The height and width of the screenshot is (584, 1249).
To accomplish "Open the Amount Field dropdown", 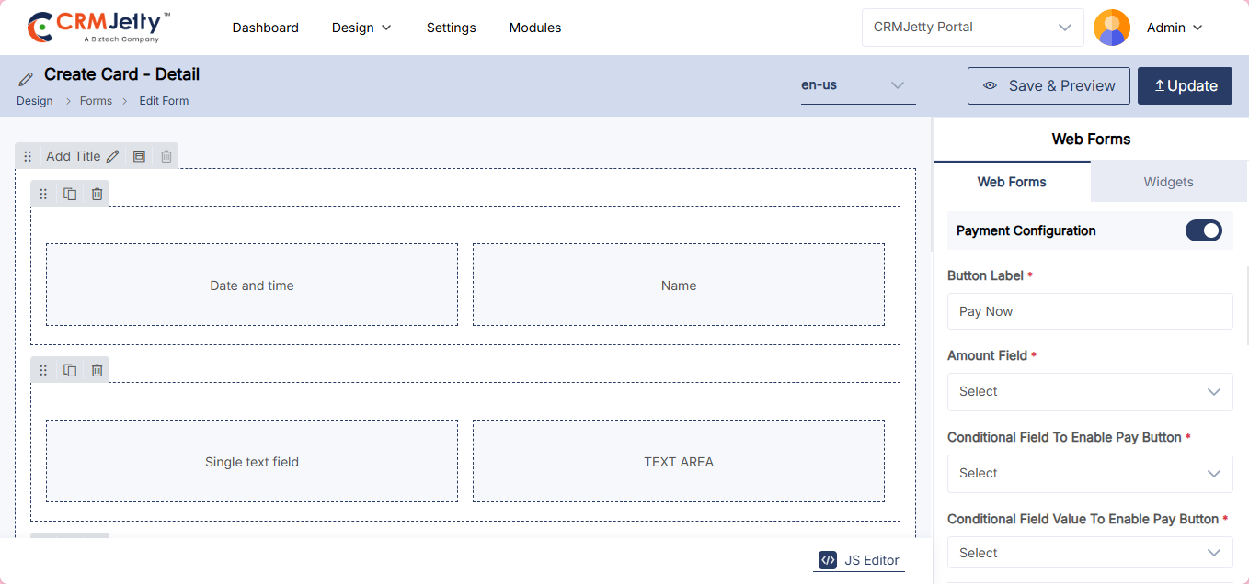I will pos(1089,392).
